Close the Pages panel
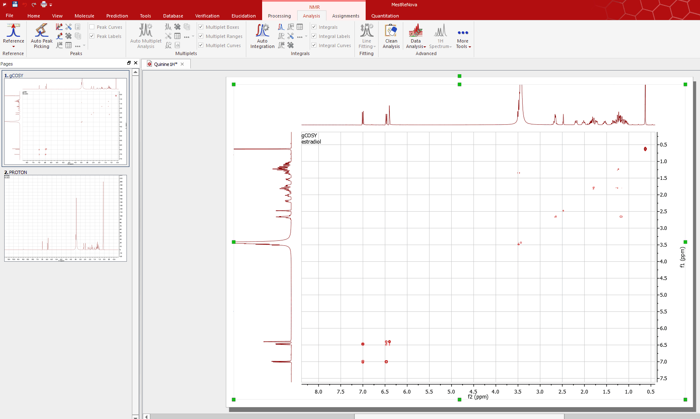700x419 pixels. [x=136, y=63]
